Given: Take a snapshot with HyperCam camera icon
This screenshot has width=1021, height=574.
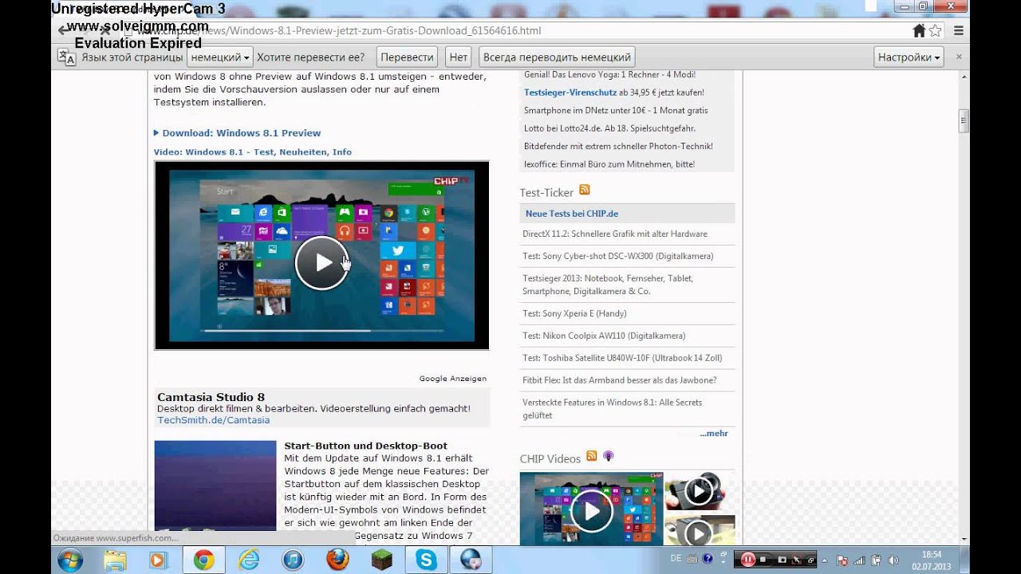Looking at the screenshot, I should (782, 560).
